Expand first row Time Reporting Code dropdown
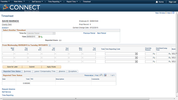 (136, 54)
